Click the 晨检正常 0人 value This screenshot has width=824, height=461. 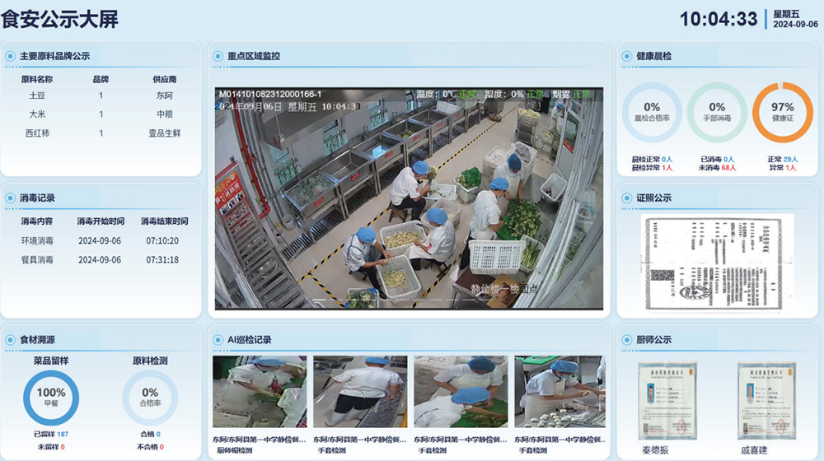tap(652, 159)
